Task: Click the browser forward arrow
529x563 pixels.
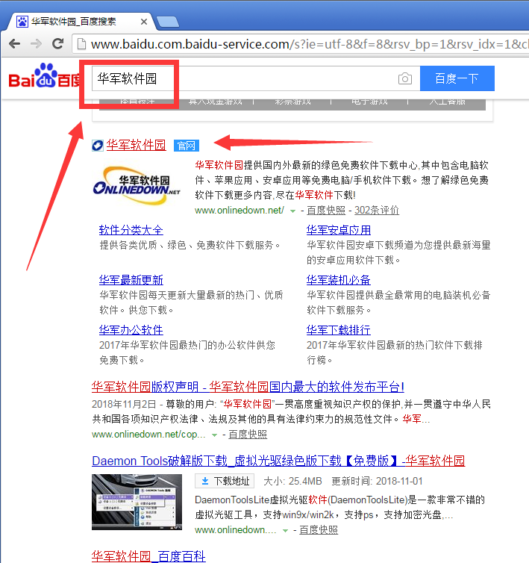Action: pyautogui.click(x=36, y=44)
